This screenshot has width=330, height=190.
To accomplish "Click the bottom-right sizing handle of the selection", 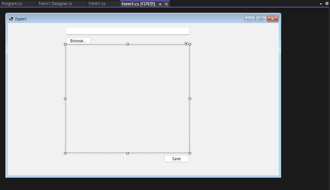I will (x=190, y=153).
